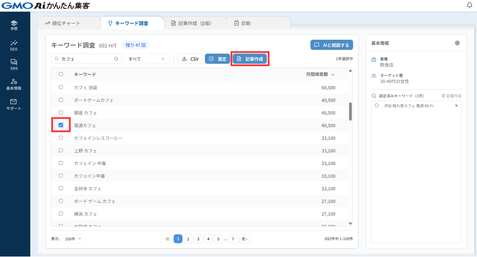Click the AIと相談する button

click(x=332, y=45)
